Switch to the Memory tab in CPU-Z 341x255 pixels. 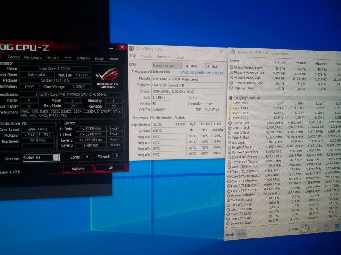[x=52, y=58]
